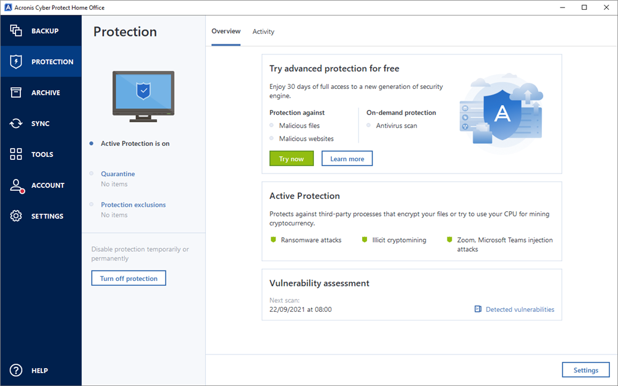
Task: Select the Protection shield icon
Action: click(16, 62)
